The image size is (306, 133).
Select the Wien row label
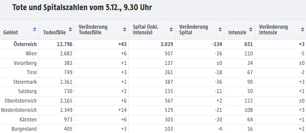tap(31, 54)
